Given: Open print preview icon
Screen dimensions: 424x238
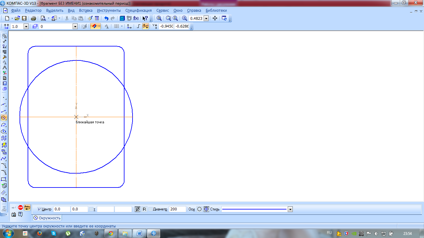Looking at the screenshot, I should pos(43,18).
